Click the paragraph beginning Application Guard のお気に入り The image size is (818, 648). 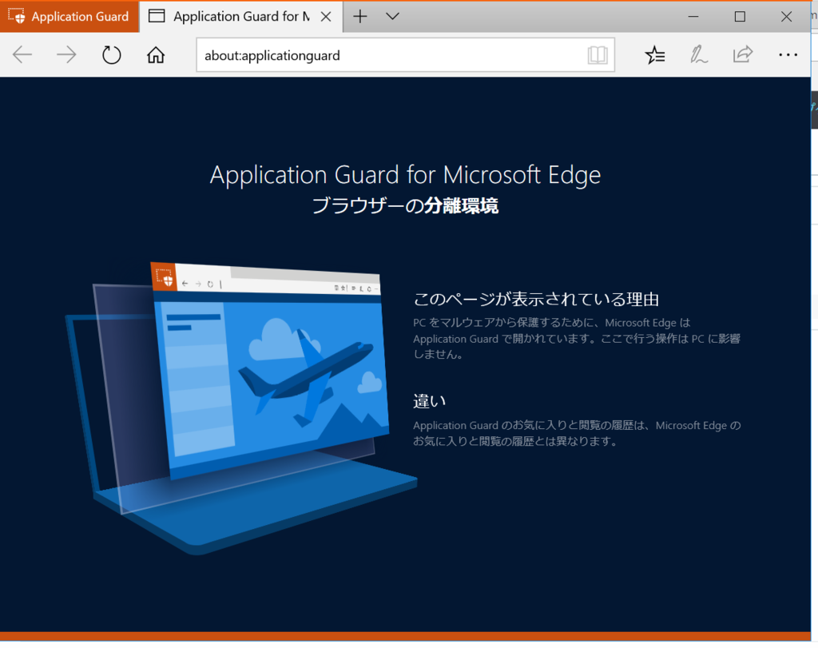(x=577, y=433)
